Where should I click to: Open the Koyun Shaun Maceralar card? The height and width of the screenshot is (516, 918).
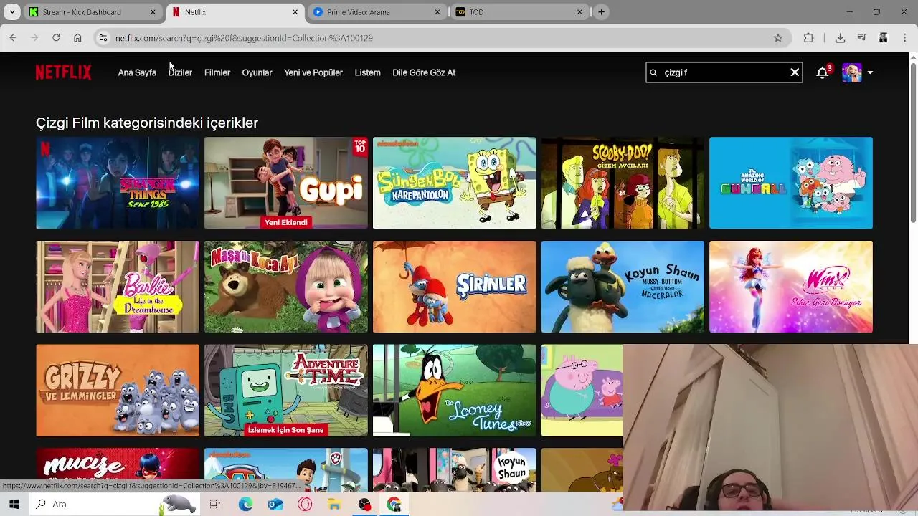(623, 287)
